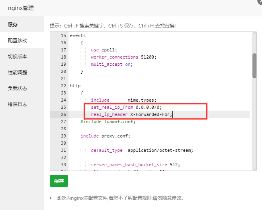The width and height of the screenshot is (262, 210).
Task: Open the 负载状态 tab
Action: tap(18, 88)
